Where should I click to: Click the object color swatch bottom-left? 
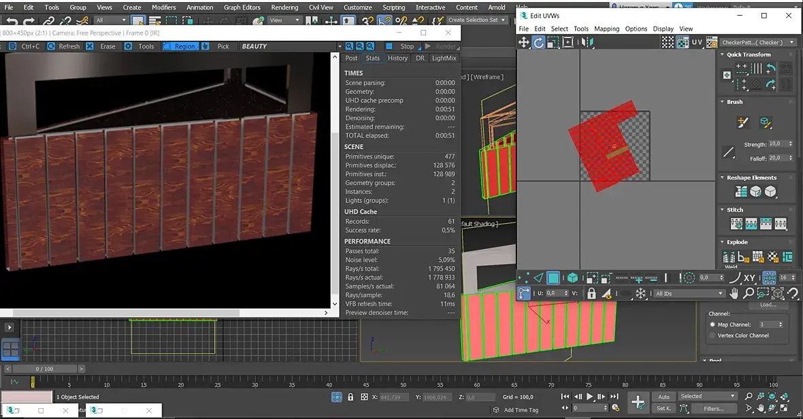(27, 397)
